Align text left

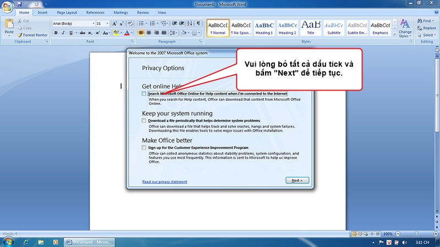[x=141, y=33]
